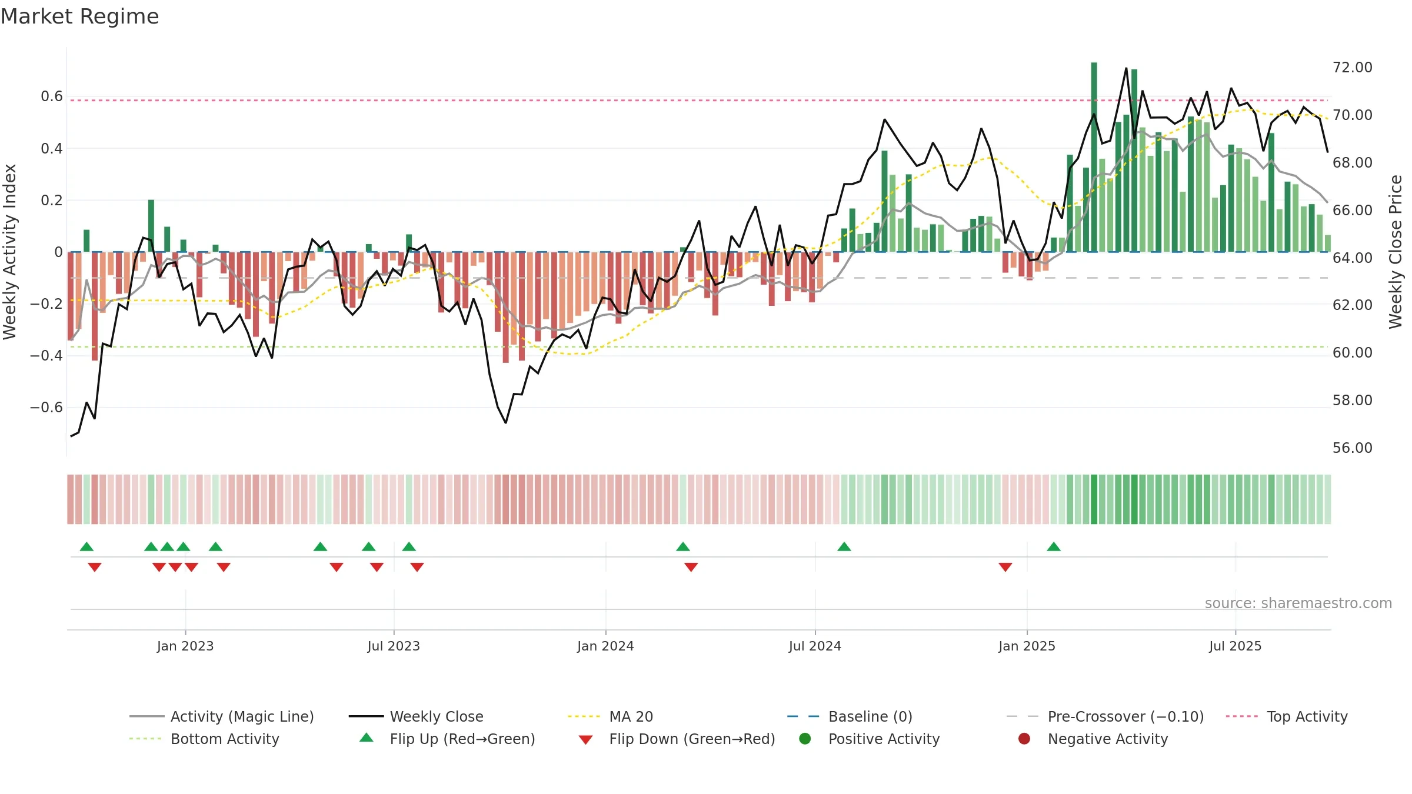Click the first green flip-up triangle on the left
The width and height of the screenshot is (1412, 794).
click(x=86, y=547)
